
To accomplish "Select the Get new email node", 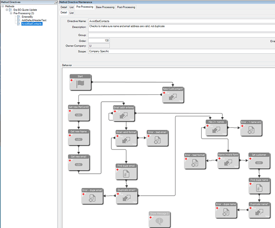I will pos(78,163).
